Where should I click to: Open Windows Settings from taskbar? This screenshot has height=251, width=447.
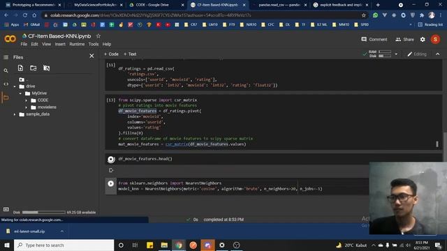[222, 245]
